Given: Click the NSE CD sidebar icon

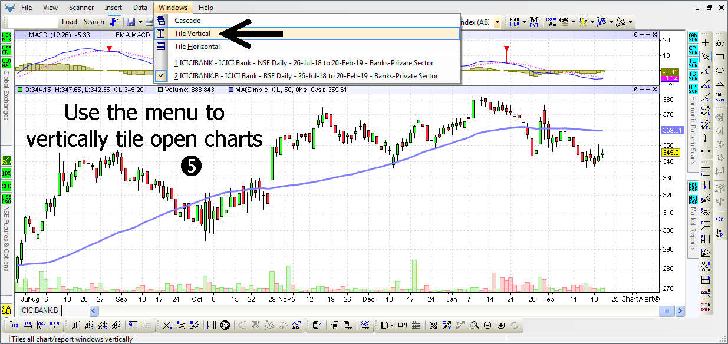Looking at the screenshot, I should tap(6, 50).
